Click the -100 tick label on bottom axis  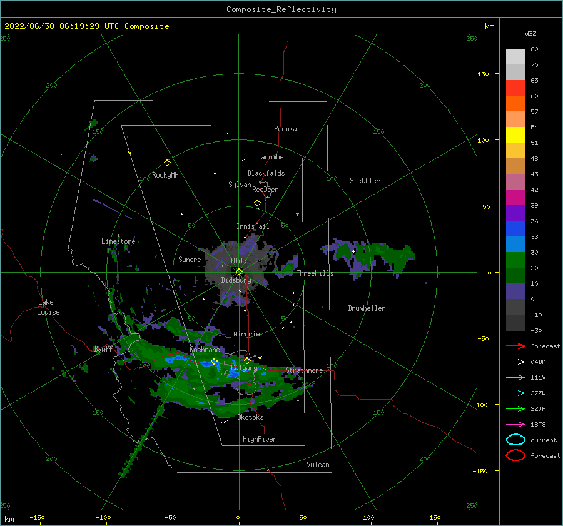coord(103,517)
